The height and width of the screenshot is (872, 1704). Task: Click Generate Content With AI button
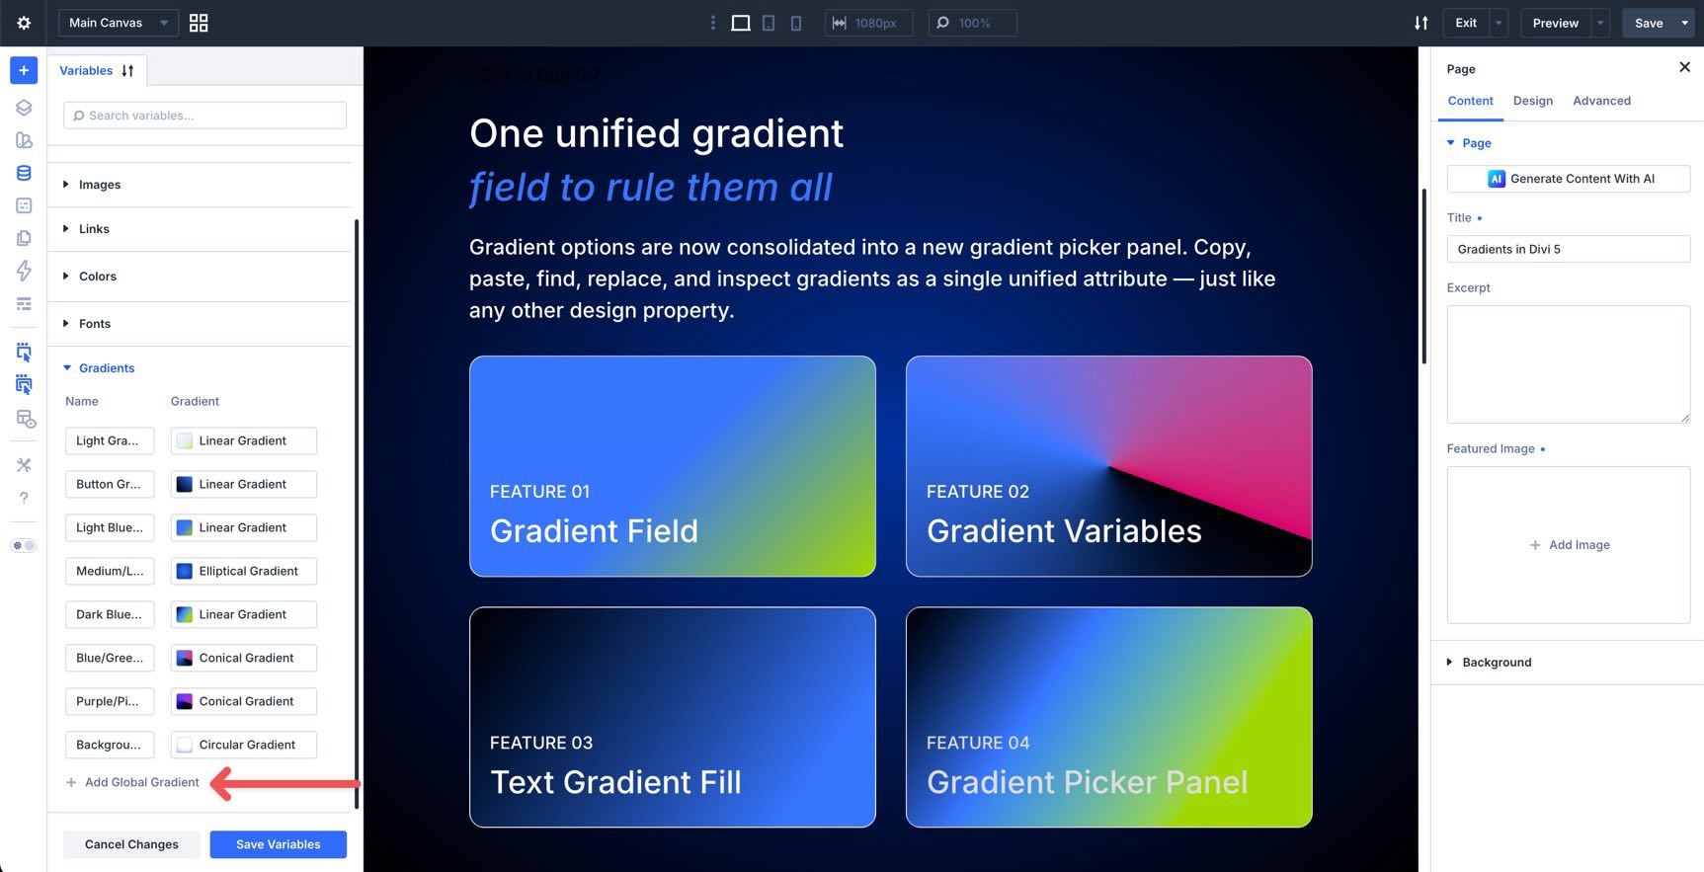pyautogui.click(x=1568, y=179)
